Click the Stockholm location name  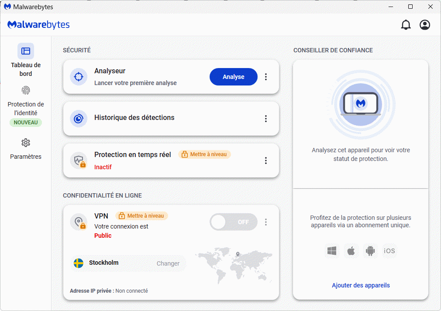coord(104,263)
